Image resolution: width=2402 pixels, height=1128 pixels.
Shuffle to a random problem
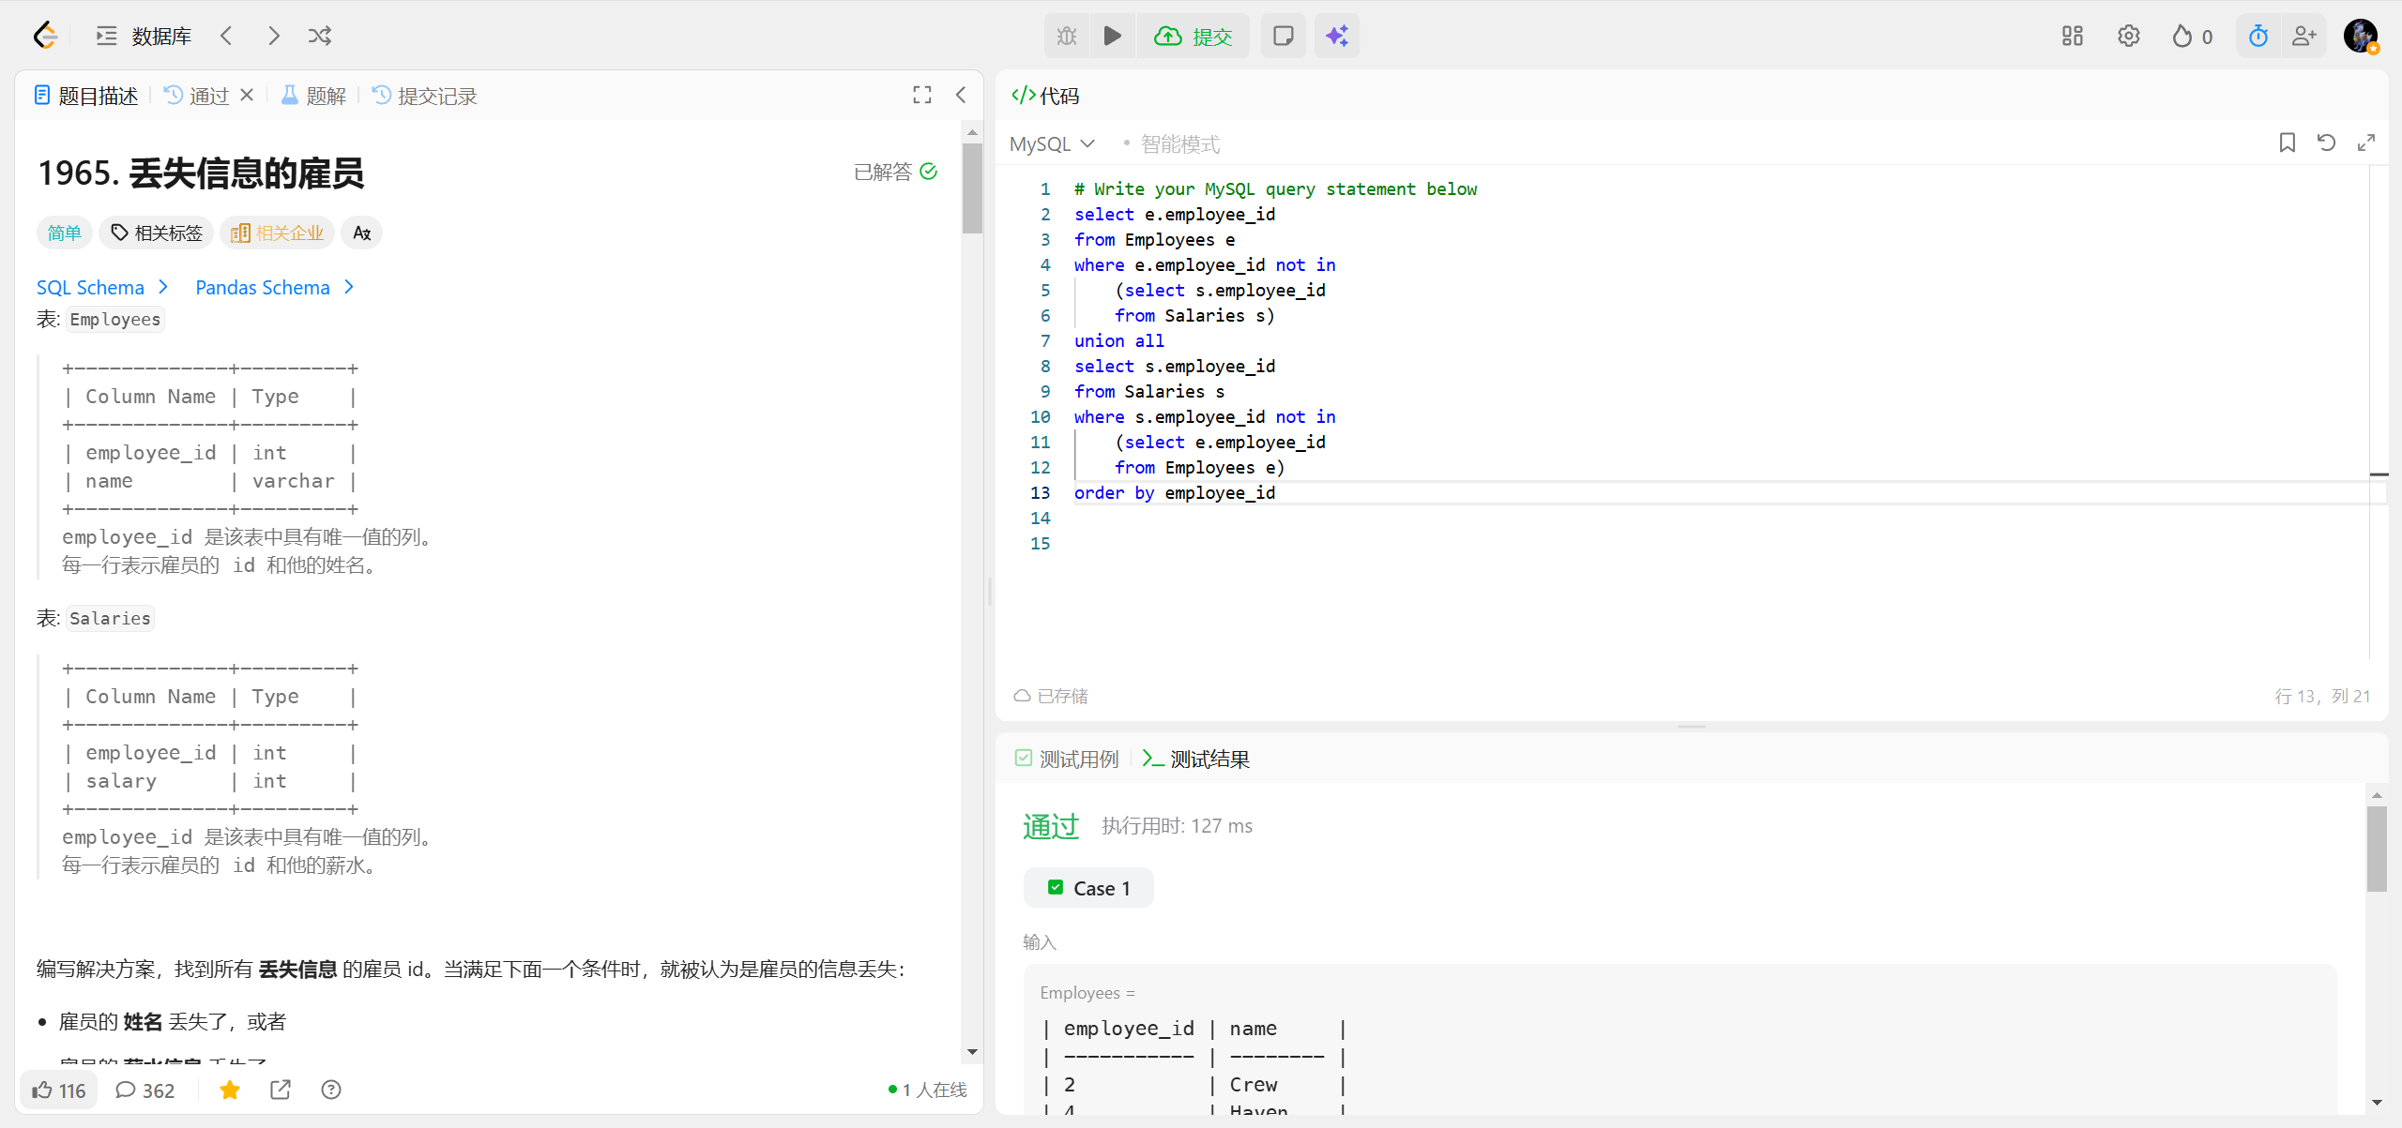[x=319, y=36]
